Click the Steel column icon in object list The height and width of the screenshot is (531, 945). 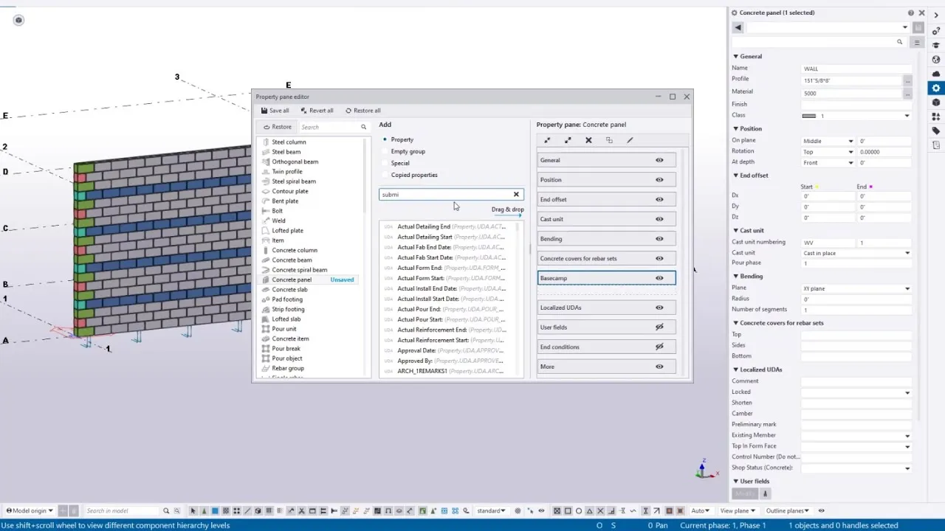coord(266,142)
